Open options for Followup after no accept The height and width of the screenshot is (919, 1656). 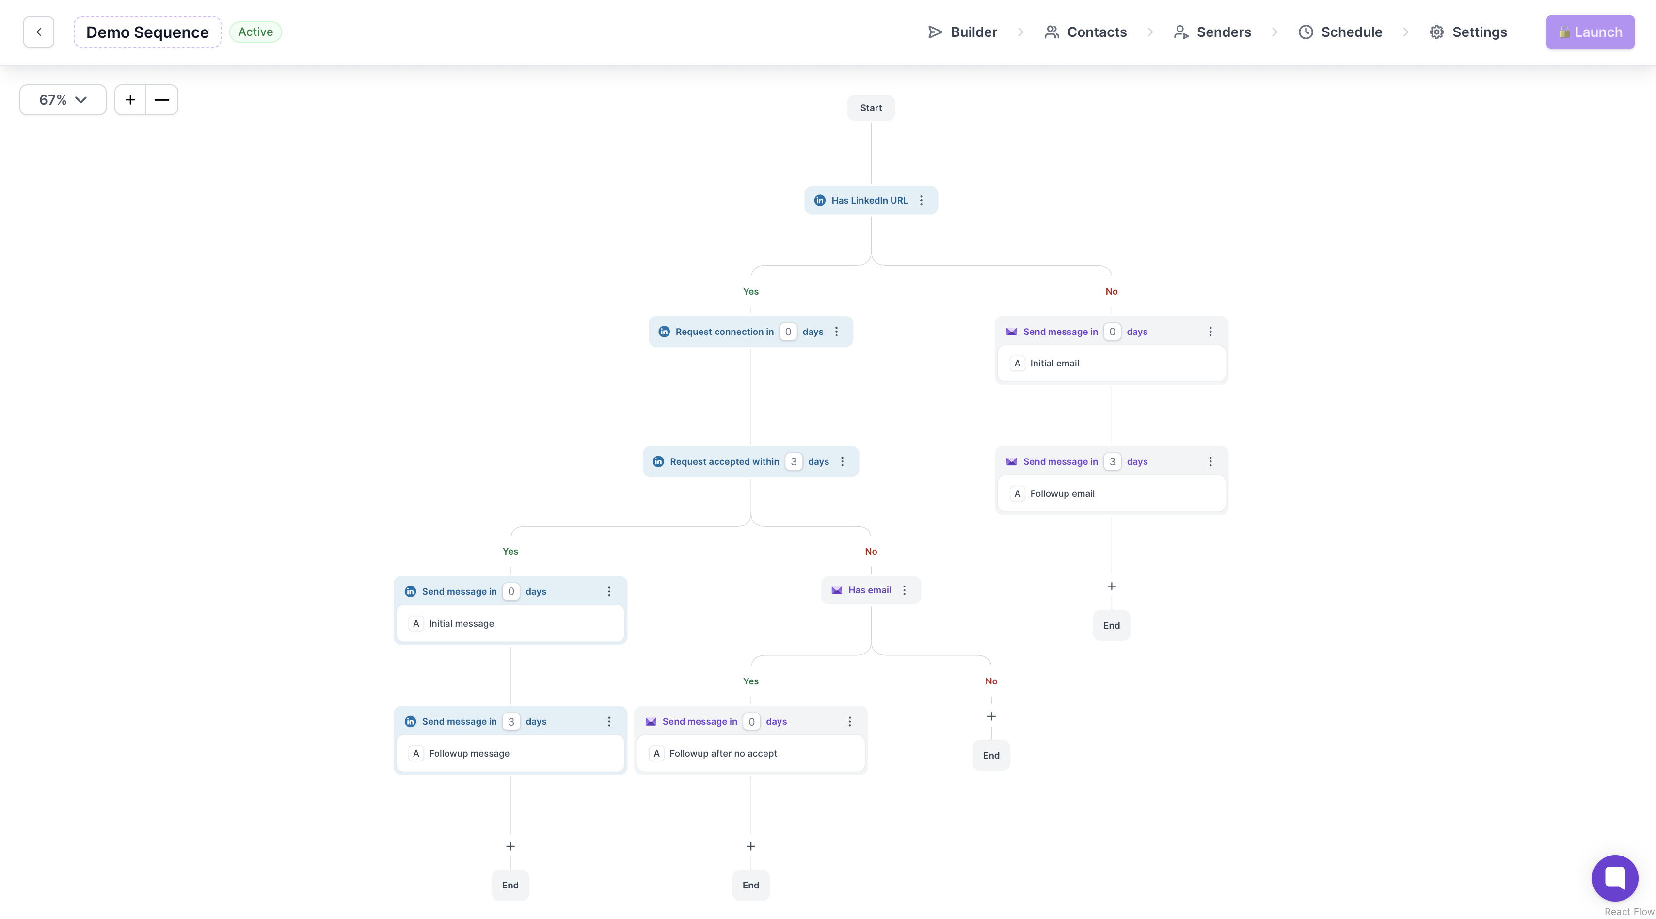[x=850, y=721]
